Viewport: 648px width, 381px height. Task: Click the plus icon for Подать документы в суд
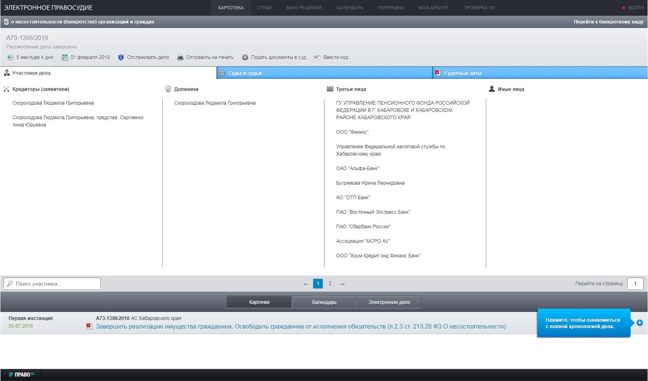pos(245,57)
